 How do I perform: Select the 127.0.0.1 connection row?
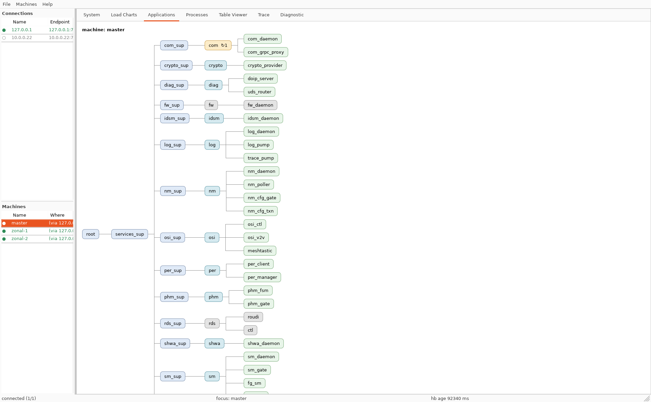pos(37,30)
